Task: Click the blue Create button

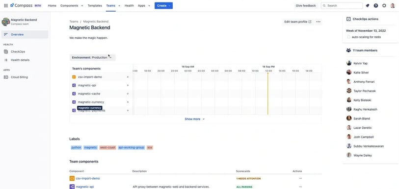Action: 163,5
